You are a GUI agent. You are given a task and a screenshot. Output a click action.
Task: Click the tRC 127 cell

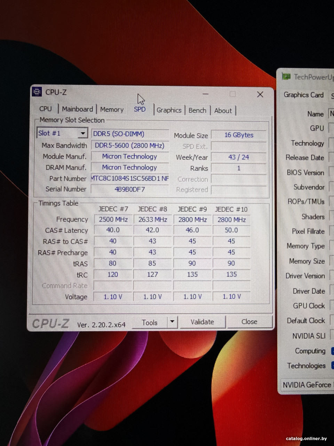pyautogui.click(x=153, y=275)
